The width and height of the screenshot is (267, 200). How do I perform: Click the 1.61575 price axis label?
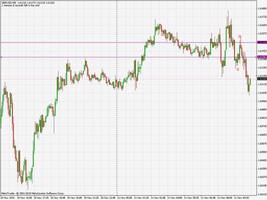(262, 34)
